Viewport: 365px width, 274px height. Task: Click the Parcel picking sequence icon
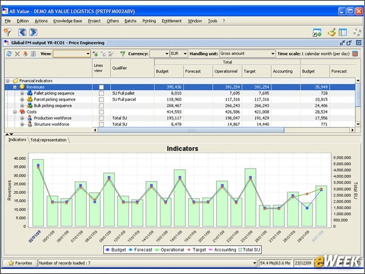[x=30, y=99]
